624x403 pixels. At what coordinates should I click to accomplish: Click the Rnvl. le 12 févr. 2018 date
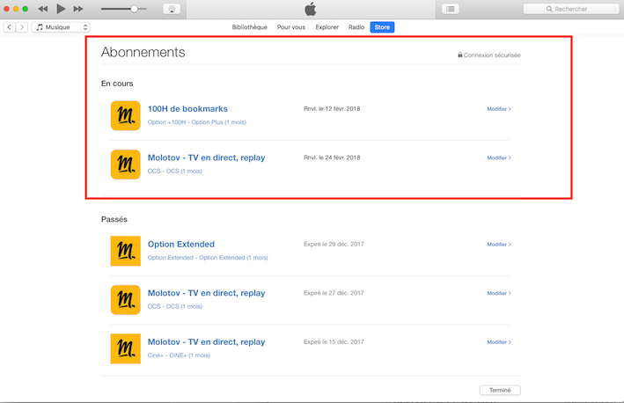click(332, 108)
